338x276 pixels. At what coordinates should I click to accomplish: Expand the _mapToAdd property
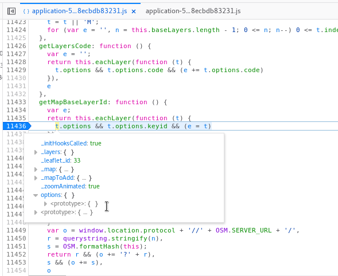pyautogui.click(x=36, y=178)
